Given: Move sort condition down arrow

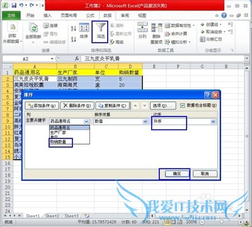Looking at the screenshot, I should (x=144, y=106).
